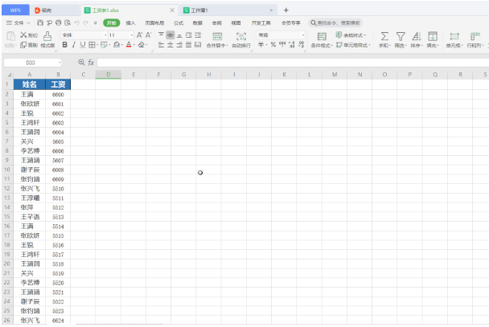The height and width of the screenshot is (327, 489).
Task: Click the Copy (复制) icon
Action: pyautogui.click(x=23, y=45)
